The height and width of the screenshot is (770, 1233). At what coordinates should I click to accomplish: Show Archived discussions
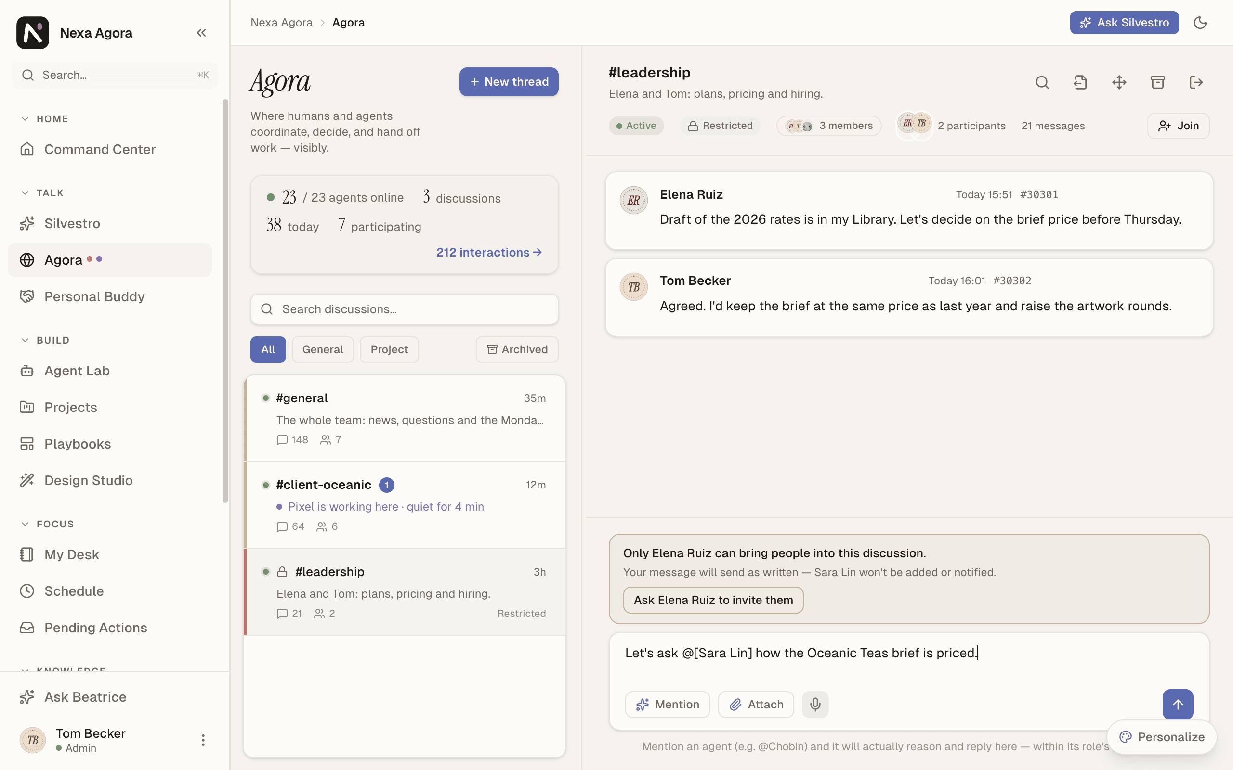point(517,349)
